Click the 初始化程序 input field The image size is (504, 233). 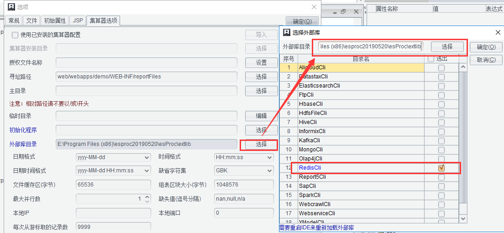tap(147, 130)
